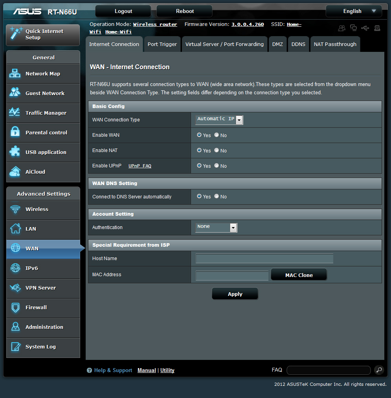
Task: Select Yes for Enable NAT
Action: pyautogui.click(x=199, y=150)
